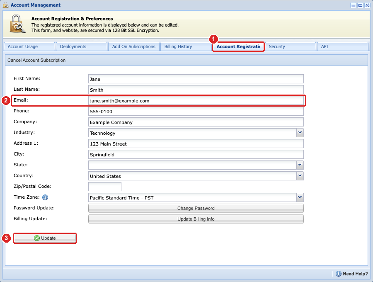
Task: Click the "Account Registration & Preferences" heading
Action: (x=72, y=19)
